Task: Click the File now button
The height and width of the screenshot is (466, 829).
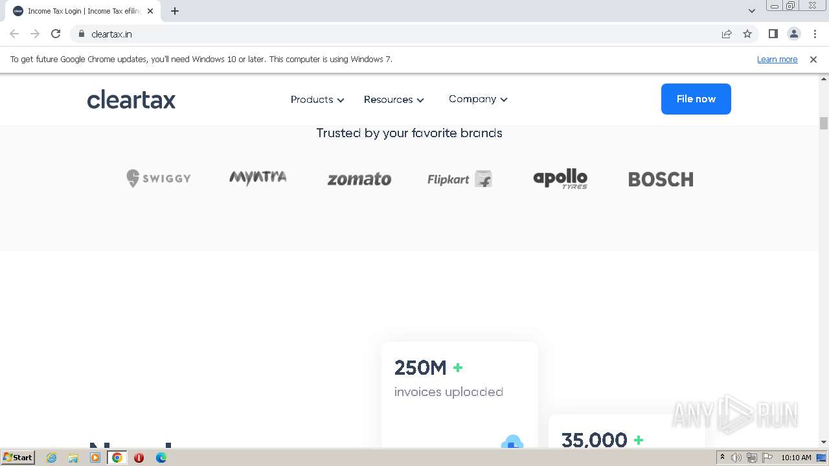Action: (x=696, y=99)
